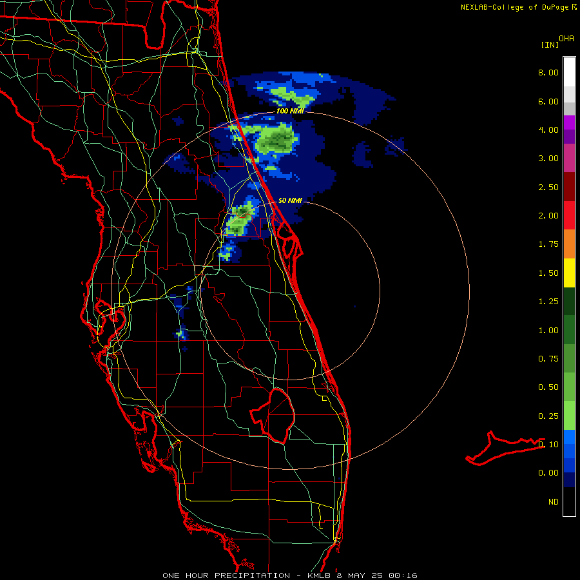This screenshot has width=580, height=580.
Task: Click the 0.75 legend value
Action: tap(548, 359)
